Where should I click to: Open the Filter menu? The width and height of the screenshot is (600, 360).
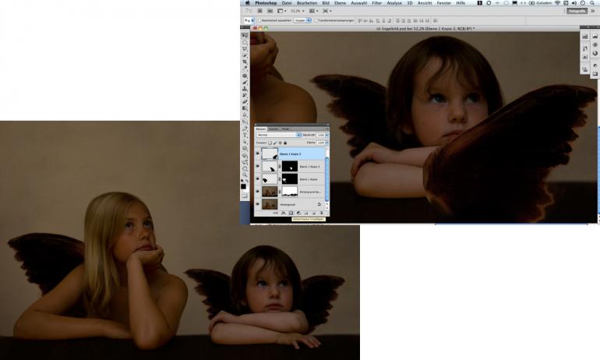(377, 3)
